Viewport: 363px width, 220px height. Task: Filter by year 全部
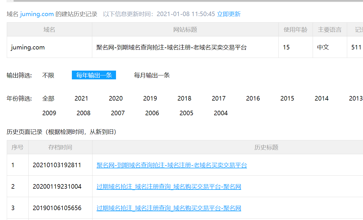pos(48,99)
